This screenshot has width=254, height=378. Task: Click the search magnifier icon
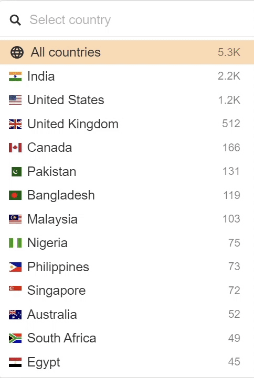pos(15,20)
